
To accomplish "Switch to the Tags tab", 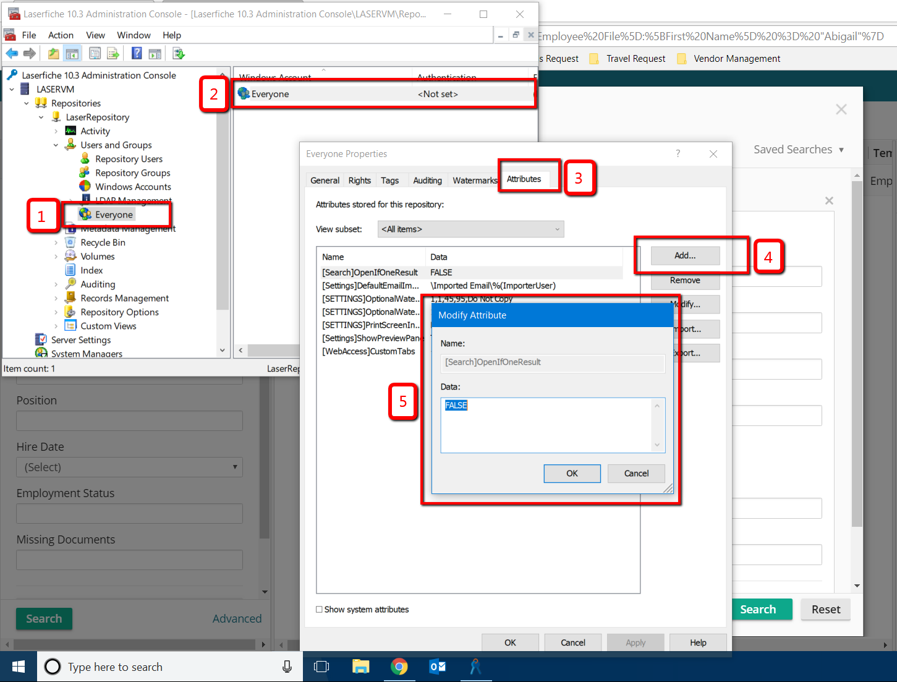I will pyautogui.click(x=389, y=181).
